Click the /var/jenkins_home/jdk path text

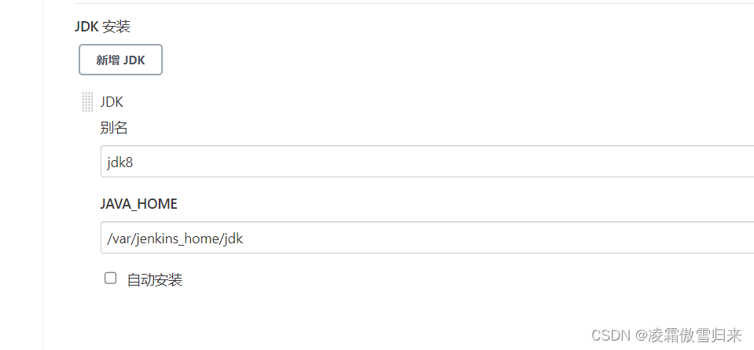175,239
